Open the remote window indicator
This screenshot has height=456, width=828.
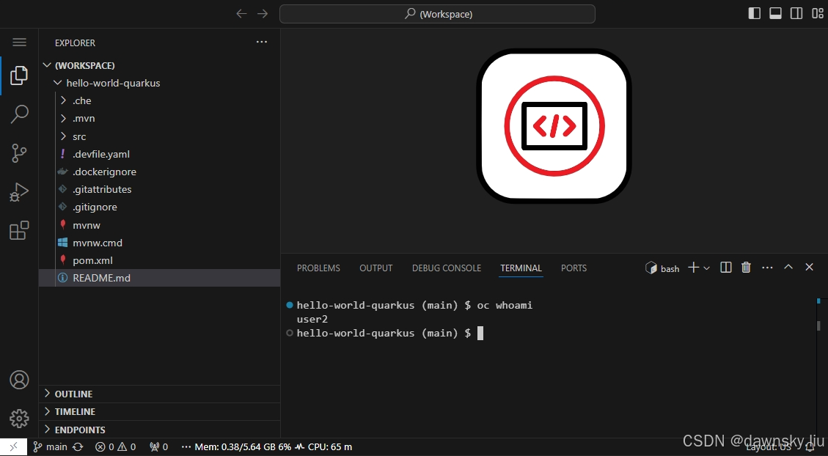(14, 447)
